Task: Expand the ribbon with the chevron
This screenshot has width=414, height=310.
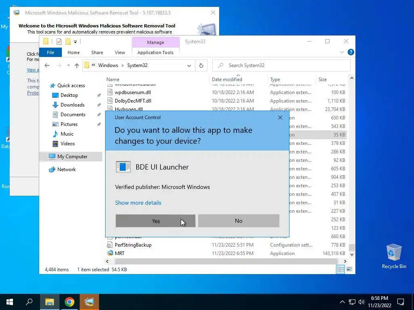Action: 342,52
